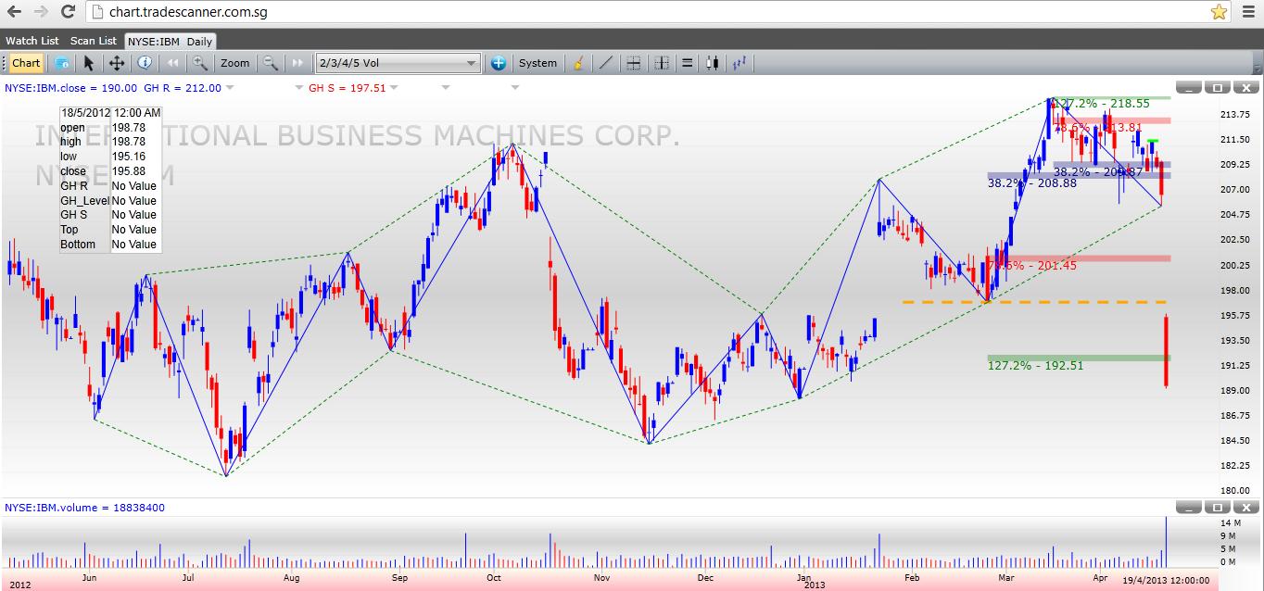Reload the browser page

tap(69, 12)
